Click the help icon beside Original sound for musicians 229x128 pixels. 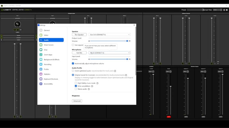pos(126,75)
